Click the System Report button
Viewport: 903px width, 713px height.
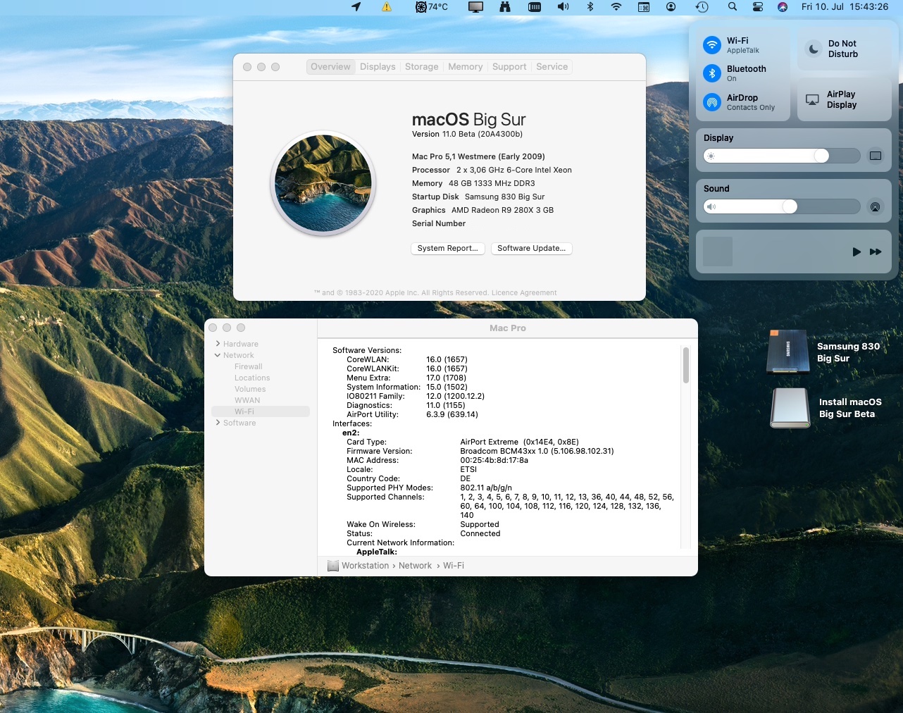click(447, 249)
